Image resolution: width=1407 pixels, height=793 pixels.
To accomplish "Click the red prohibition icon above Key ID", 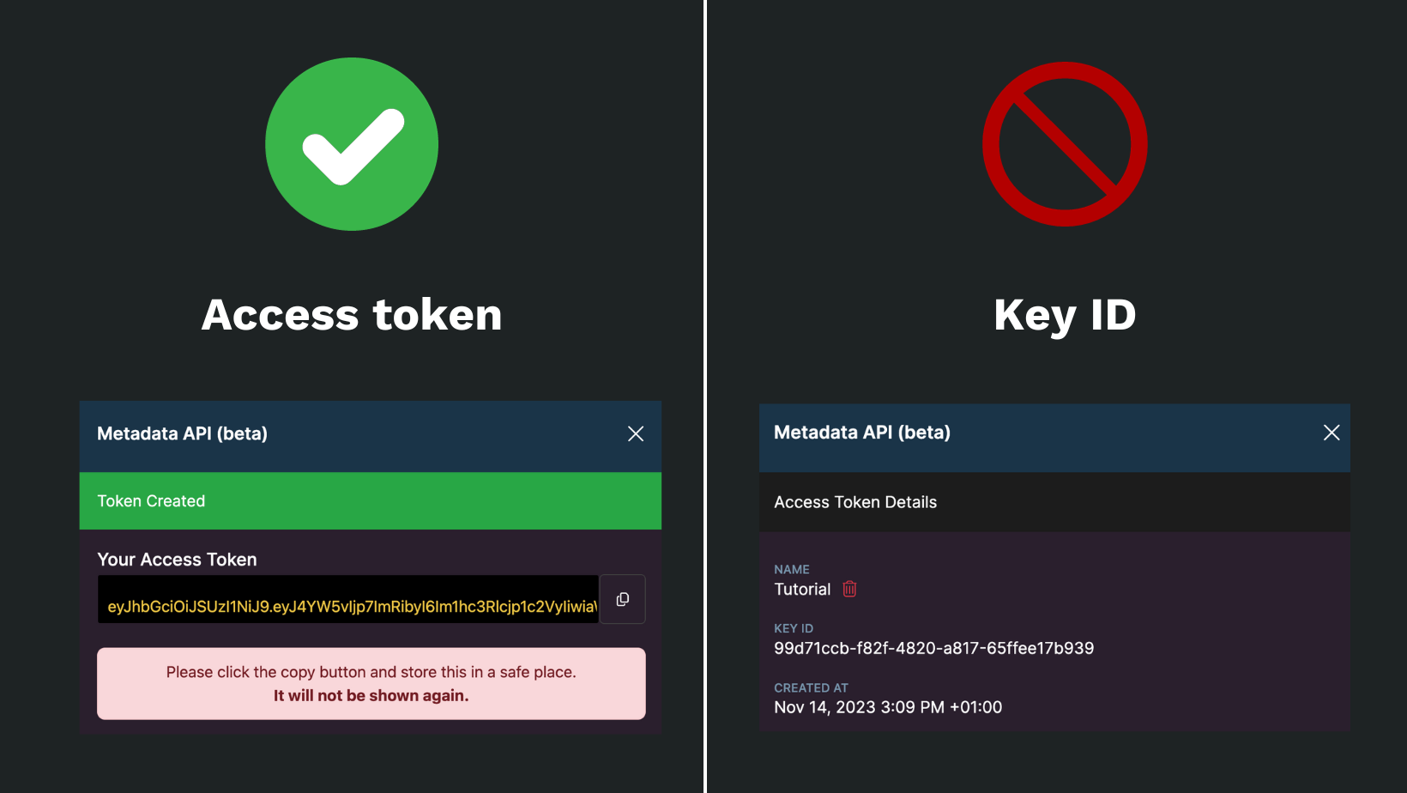I will point(1064,144).
